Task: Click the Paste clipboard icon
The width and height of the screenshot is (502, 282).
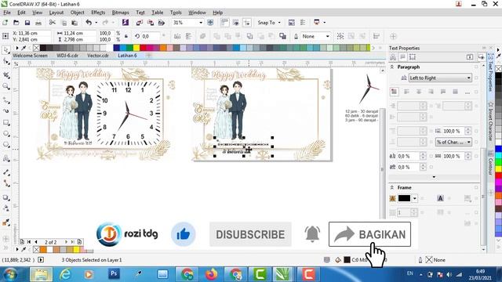Action: 75,23
